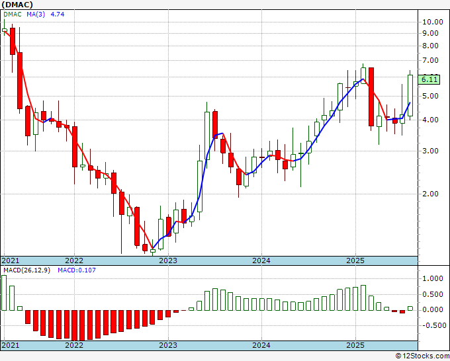The image size is (450, 361).
Task: Select the MACD(26,12,9) indicator label
Action: click(x=26, y=270)
